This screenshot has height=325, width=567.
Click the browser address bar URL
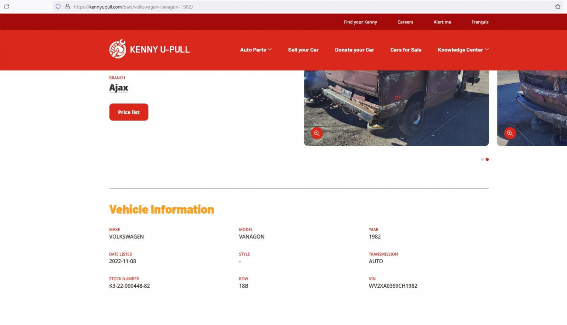133,7
